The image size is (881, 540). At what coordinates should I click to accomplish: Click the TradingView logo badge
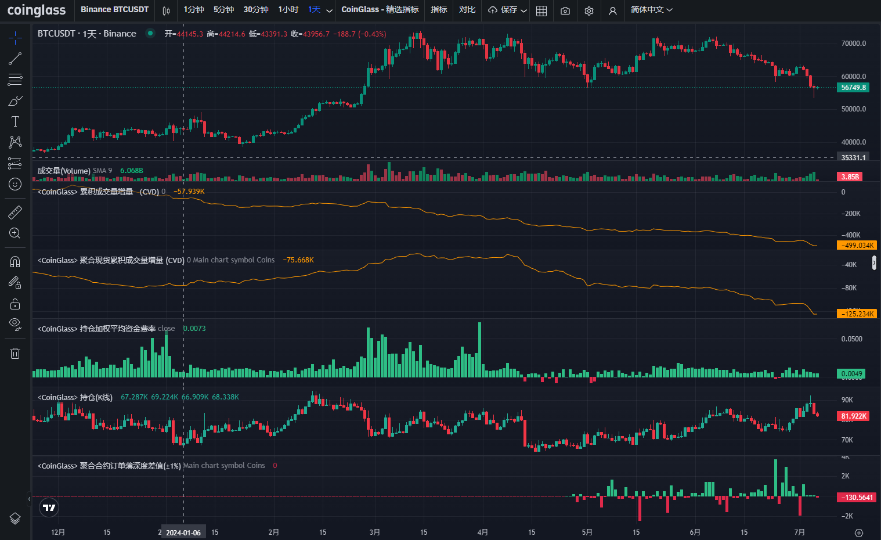49,508
